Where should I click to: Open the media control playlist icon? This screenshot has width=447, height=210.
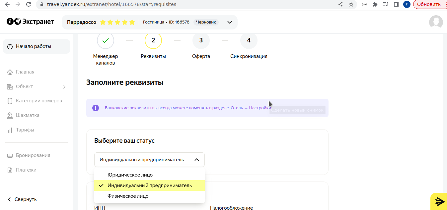(385, 4)
